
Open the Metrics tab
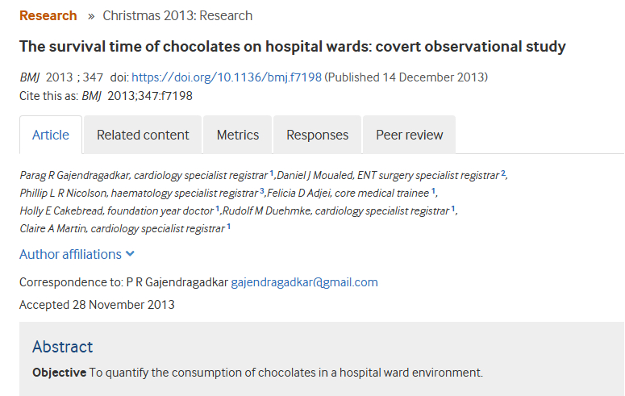(238, 135)
